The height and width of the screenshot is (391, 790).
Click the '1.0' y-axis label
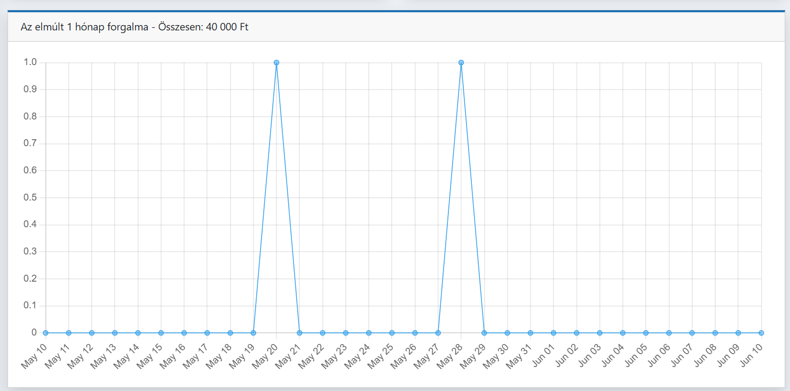coord(30,62)
